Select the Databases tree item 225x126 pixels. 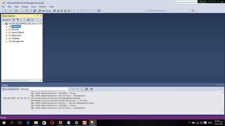coord(16,27)
